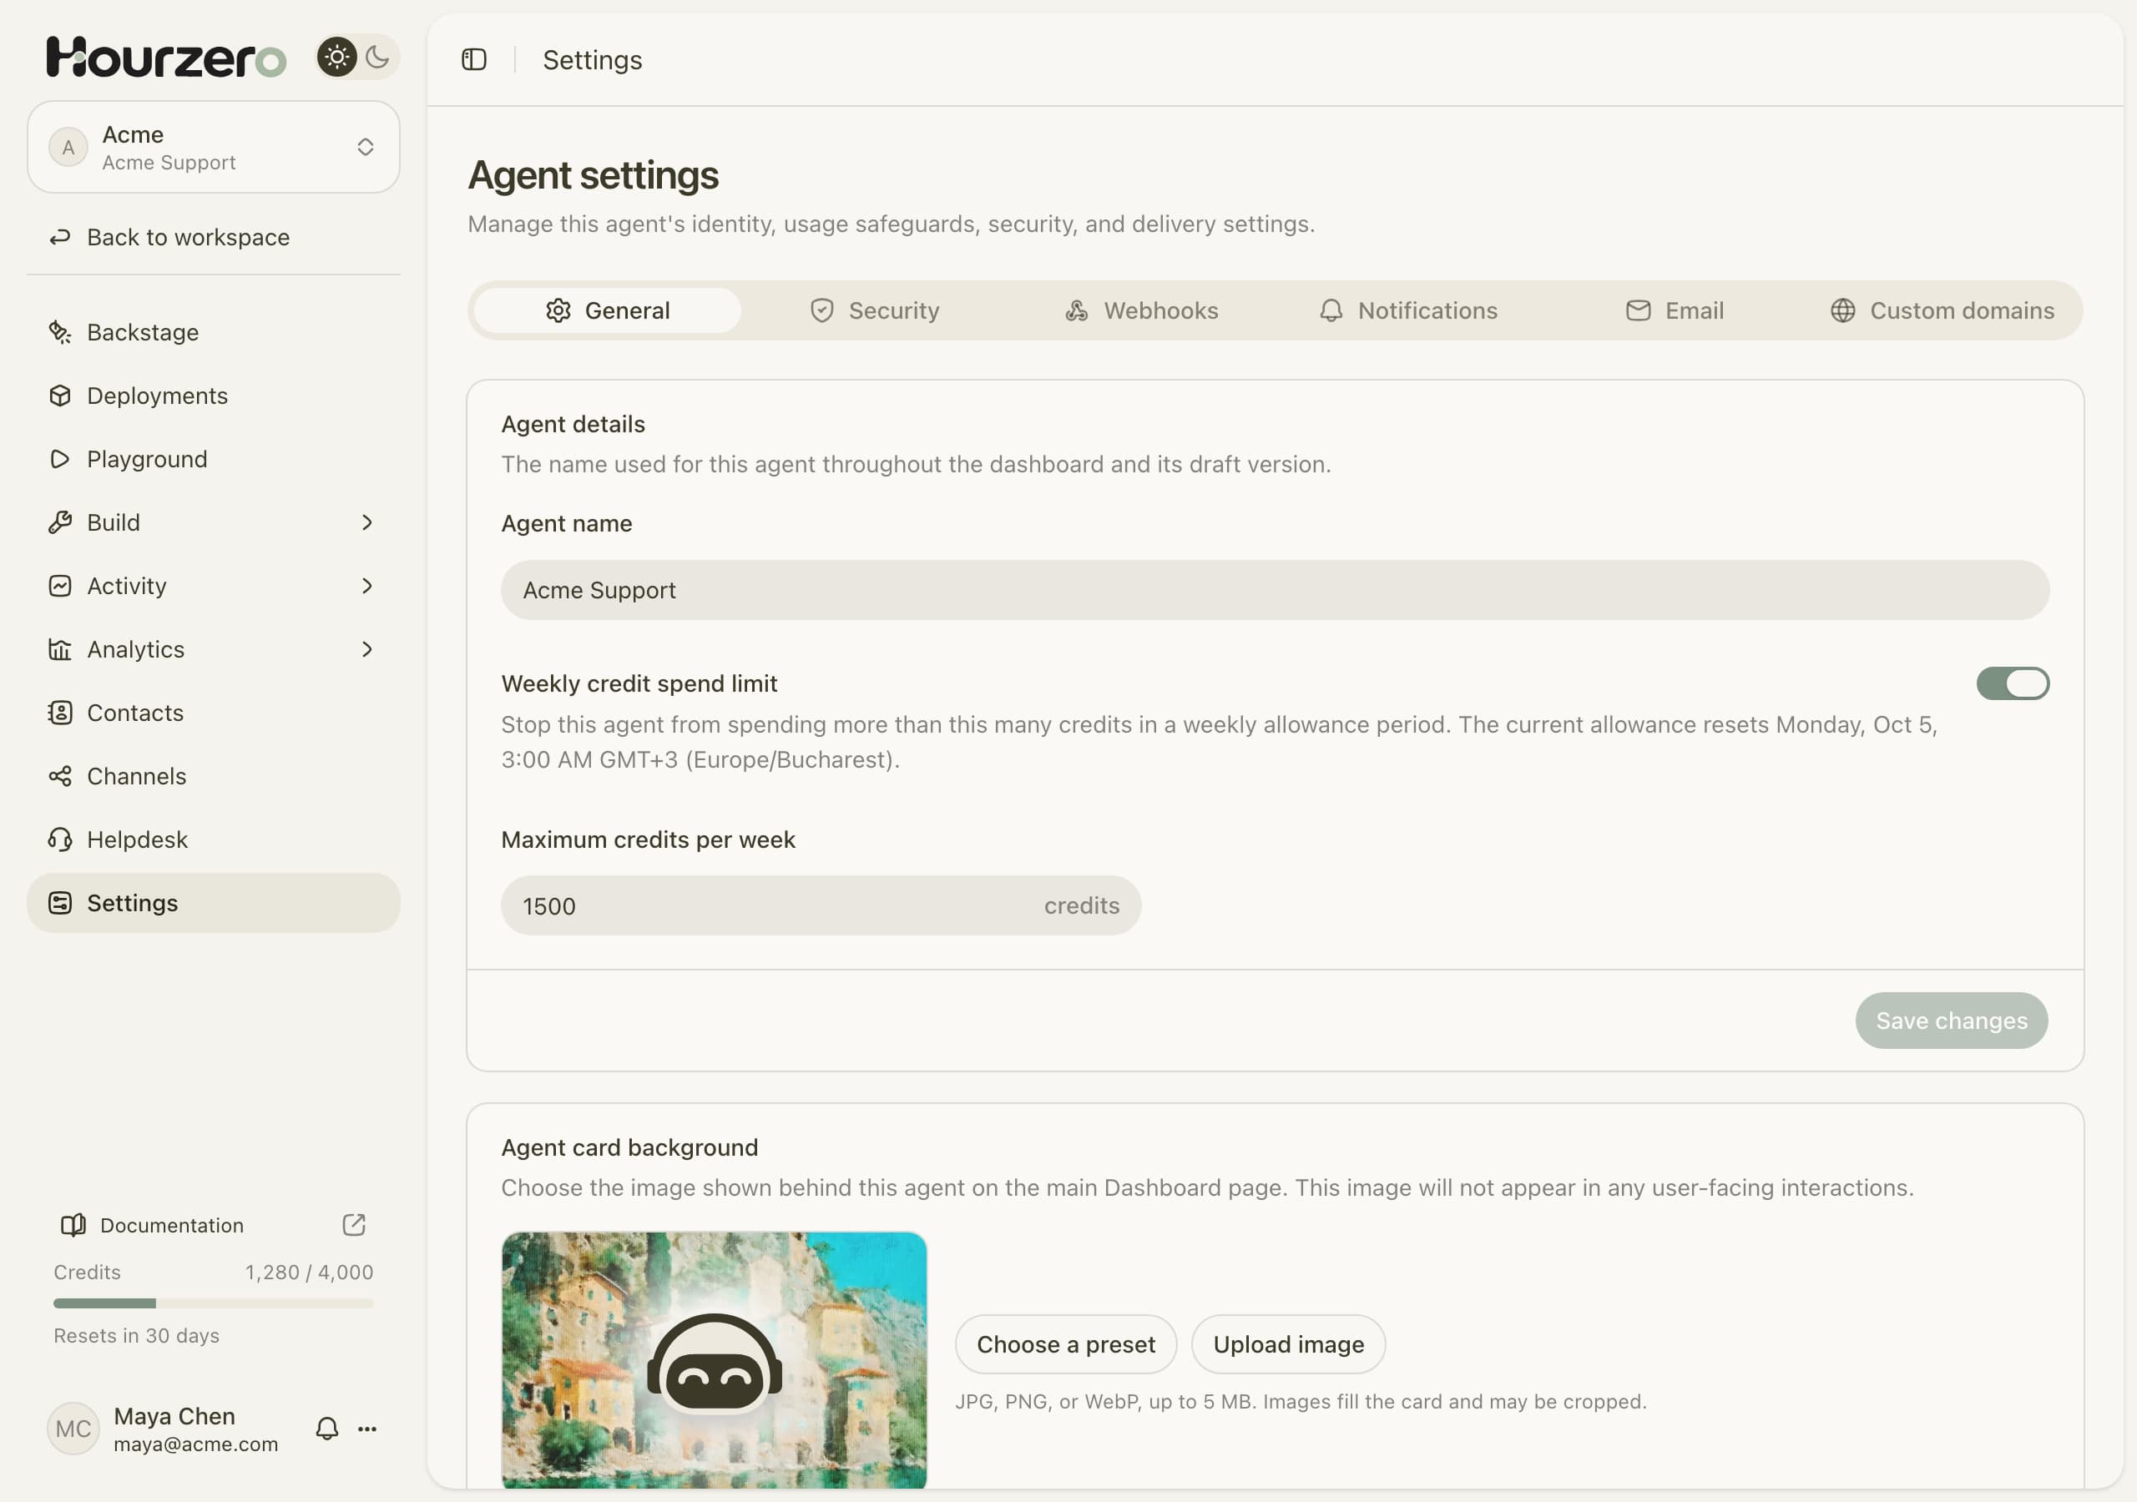The width and height of the screenshot is (2137, 1502).
Task: Click the credits usage progress bar
Action: pyautogui.click(x=213, y=1303)
